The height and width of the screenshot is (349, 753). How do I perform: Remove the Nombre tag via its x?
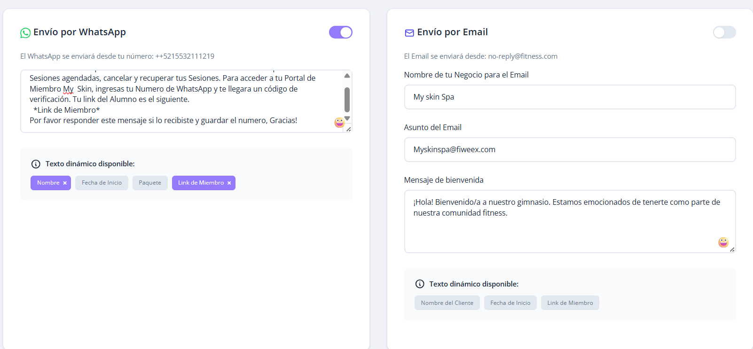point(65,183)
